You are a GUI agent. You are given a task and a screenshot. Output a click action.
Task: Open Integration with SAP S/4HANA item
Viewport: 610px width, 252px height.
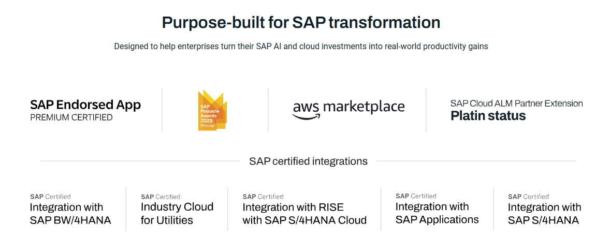(x=545, y=214)
